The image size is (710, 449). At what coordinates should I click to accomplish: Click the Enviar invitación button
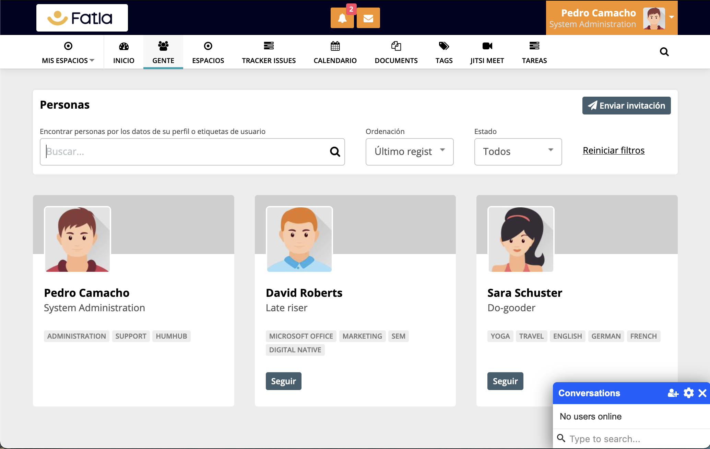(626, 106)
